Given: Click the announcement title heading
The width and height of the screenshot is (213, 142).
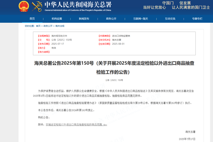Looking at the screenshot, I should [114, 68].
